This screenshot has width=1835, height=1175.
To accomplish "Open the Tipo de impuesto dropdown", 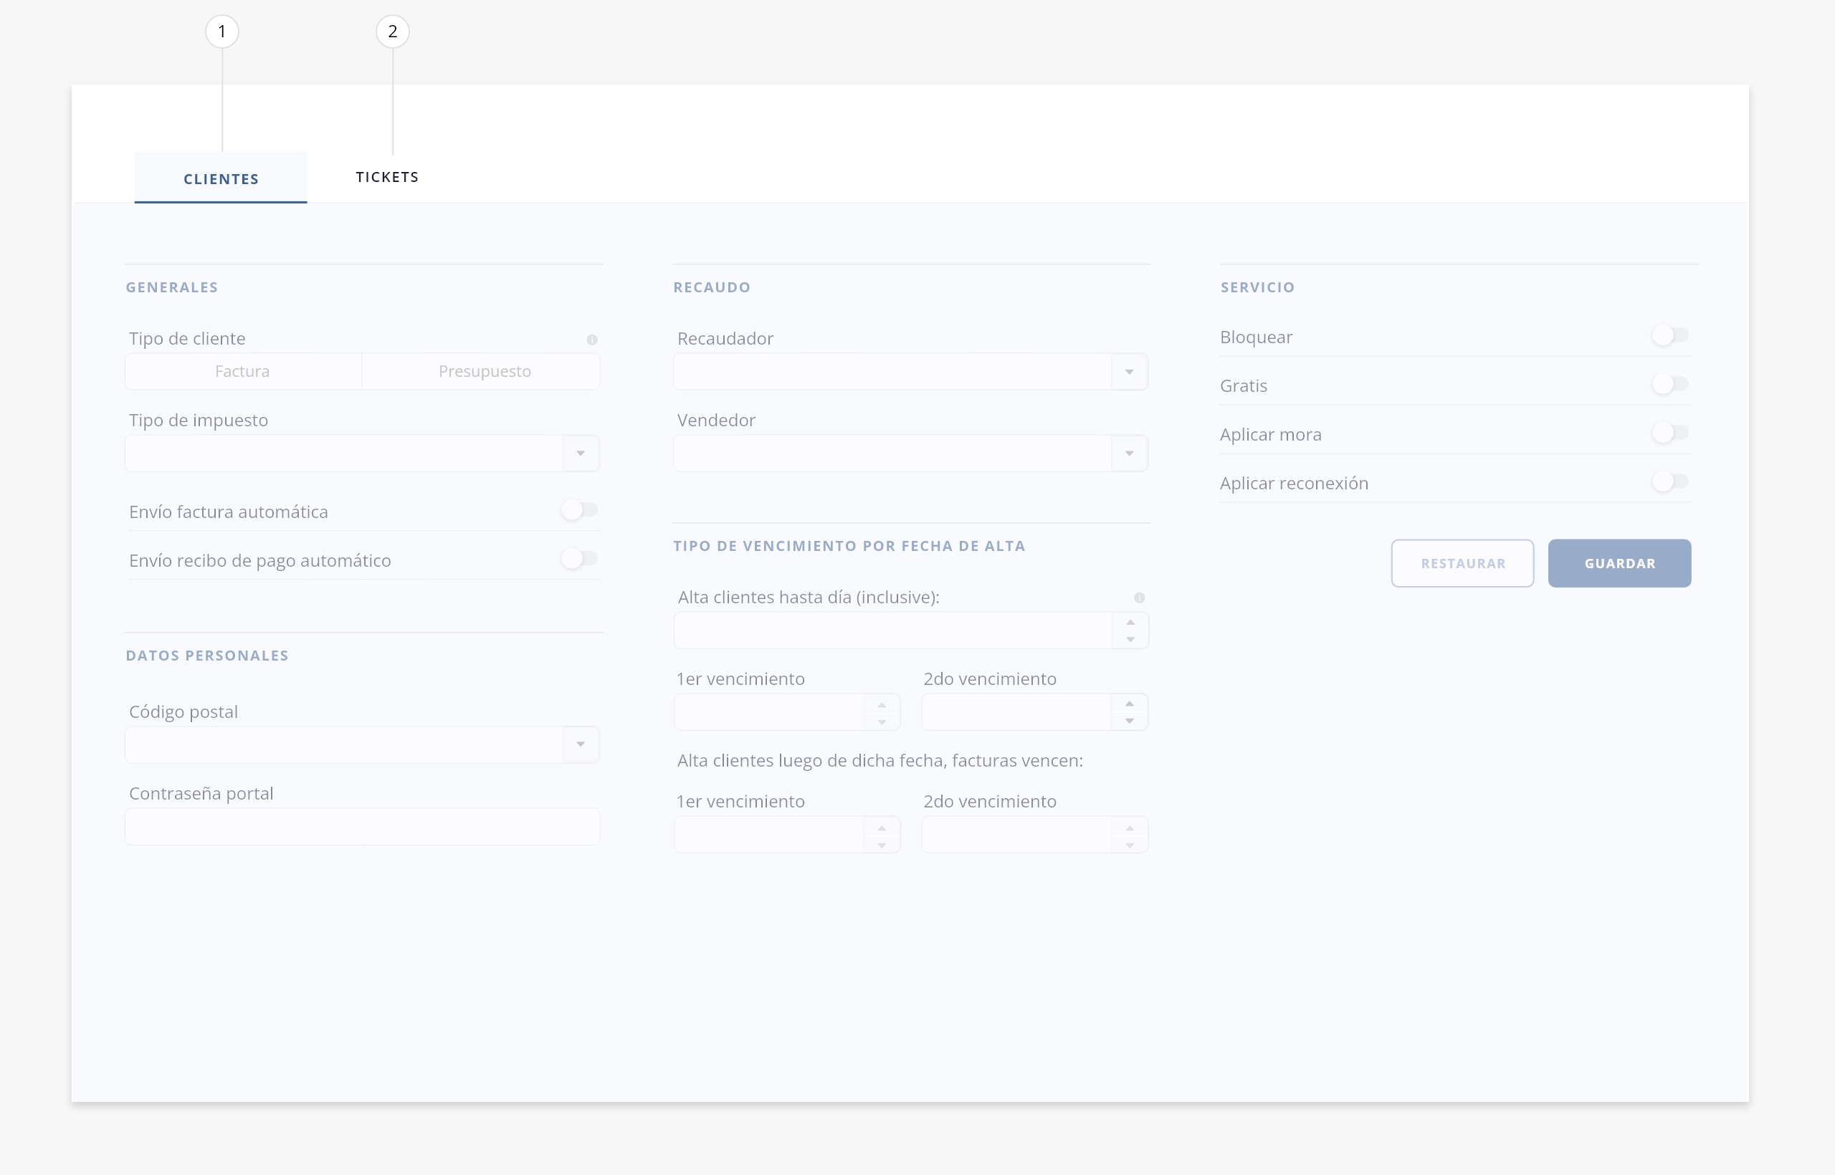I will [580, 454].
